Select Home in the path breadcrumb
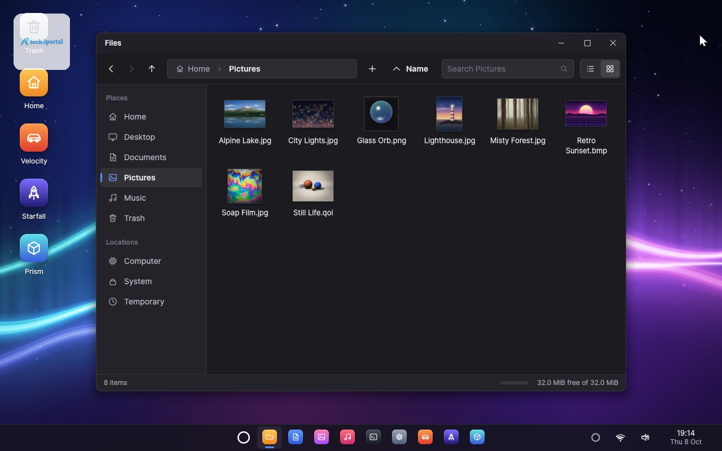This screenshot has height=451, width=722. coord(193,69)
